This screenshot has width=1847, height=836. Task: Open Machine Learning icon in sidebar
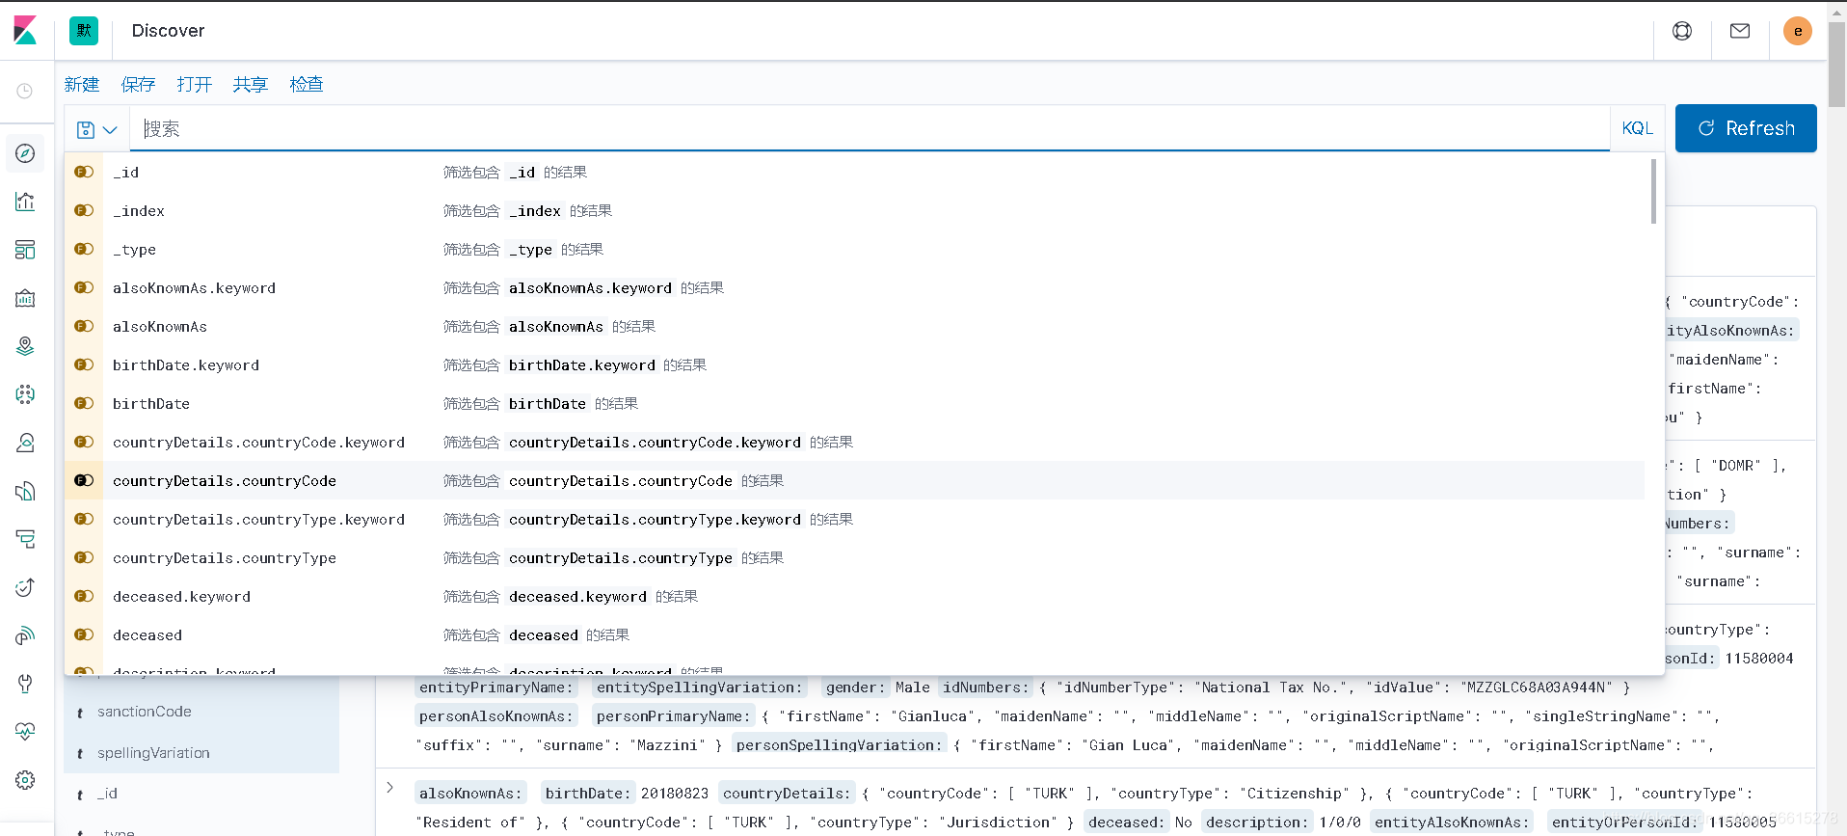25,394
